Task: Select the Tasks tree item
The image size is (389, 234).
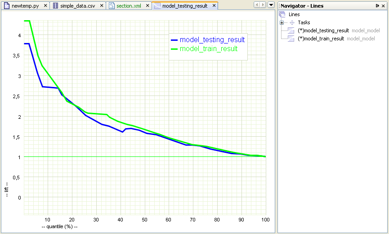Action: (304, 22)
